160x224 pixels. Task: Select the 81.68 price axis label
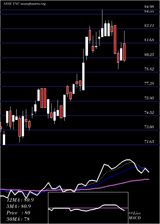(149, 40)
